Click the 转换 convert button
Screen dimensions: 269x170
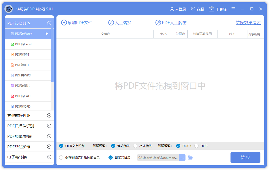coord(245,157)
